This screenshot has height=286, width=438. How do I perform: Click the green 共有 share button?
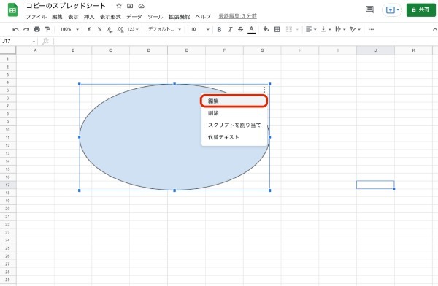(421, 9)
